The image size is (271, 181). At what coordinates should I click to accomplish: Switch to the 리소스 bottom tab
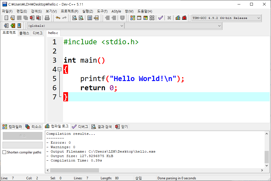[x=33, y=127]
